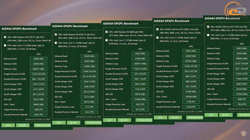Screen dimensions: 250x140
Task: Click Save in the RX 6800 window
Action: pyautogui.click(x=110, y=120)
